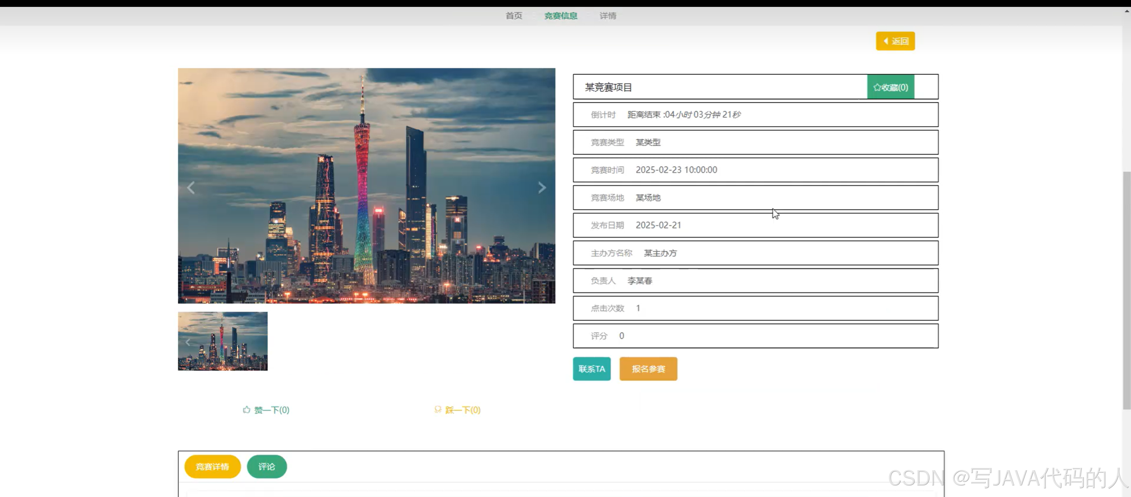The width and height of the screenshot is (1131, 497).
Task: Go to 首页 in breadcrumb
Action: [x=513, y=16]
